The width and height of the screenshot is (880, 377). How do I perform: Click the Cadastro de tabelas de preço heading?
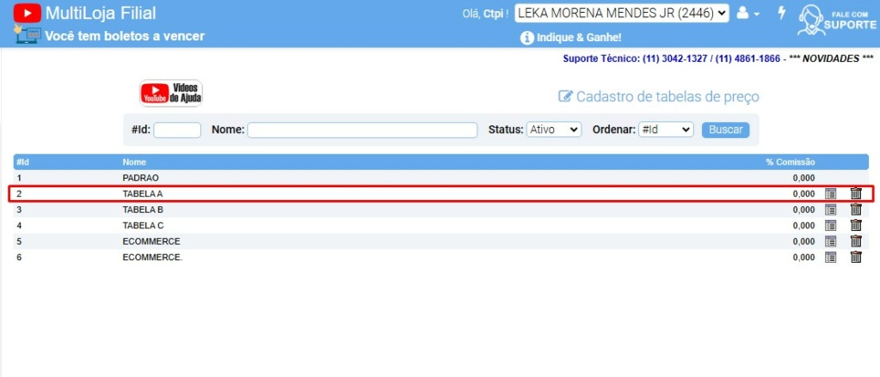click(668, 96)
